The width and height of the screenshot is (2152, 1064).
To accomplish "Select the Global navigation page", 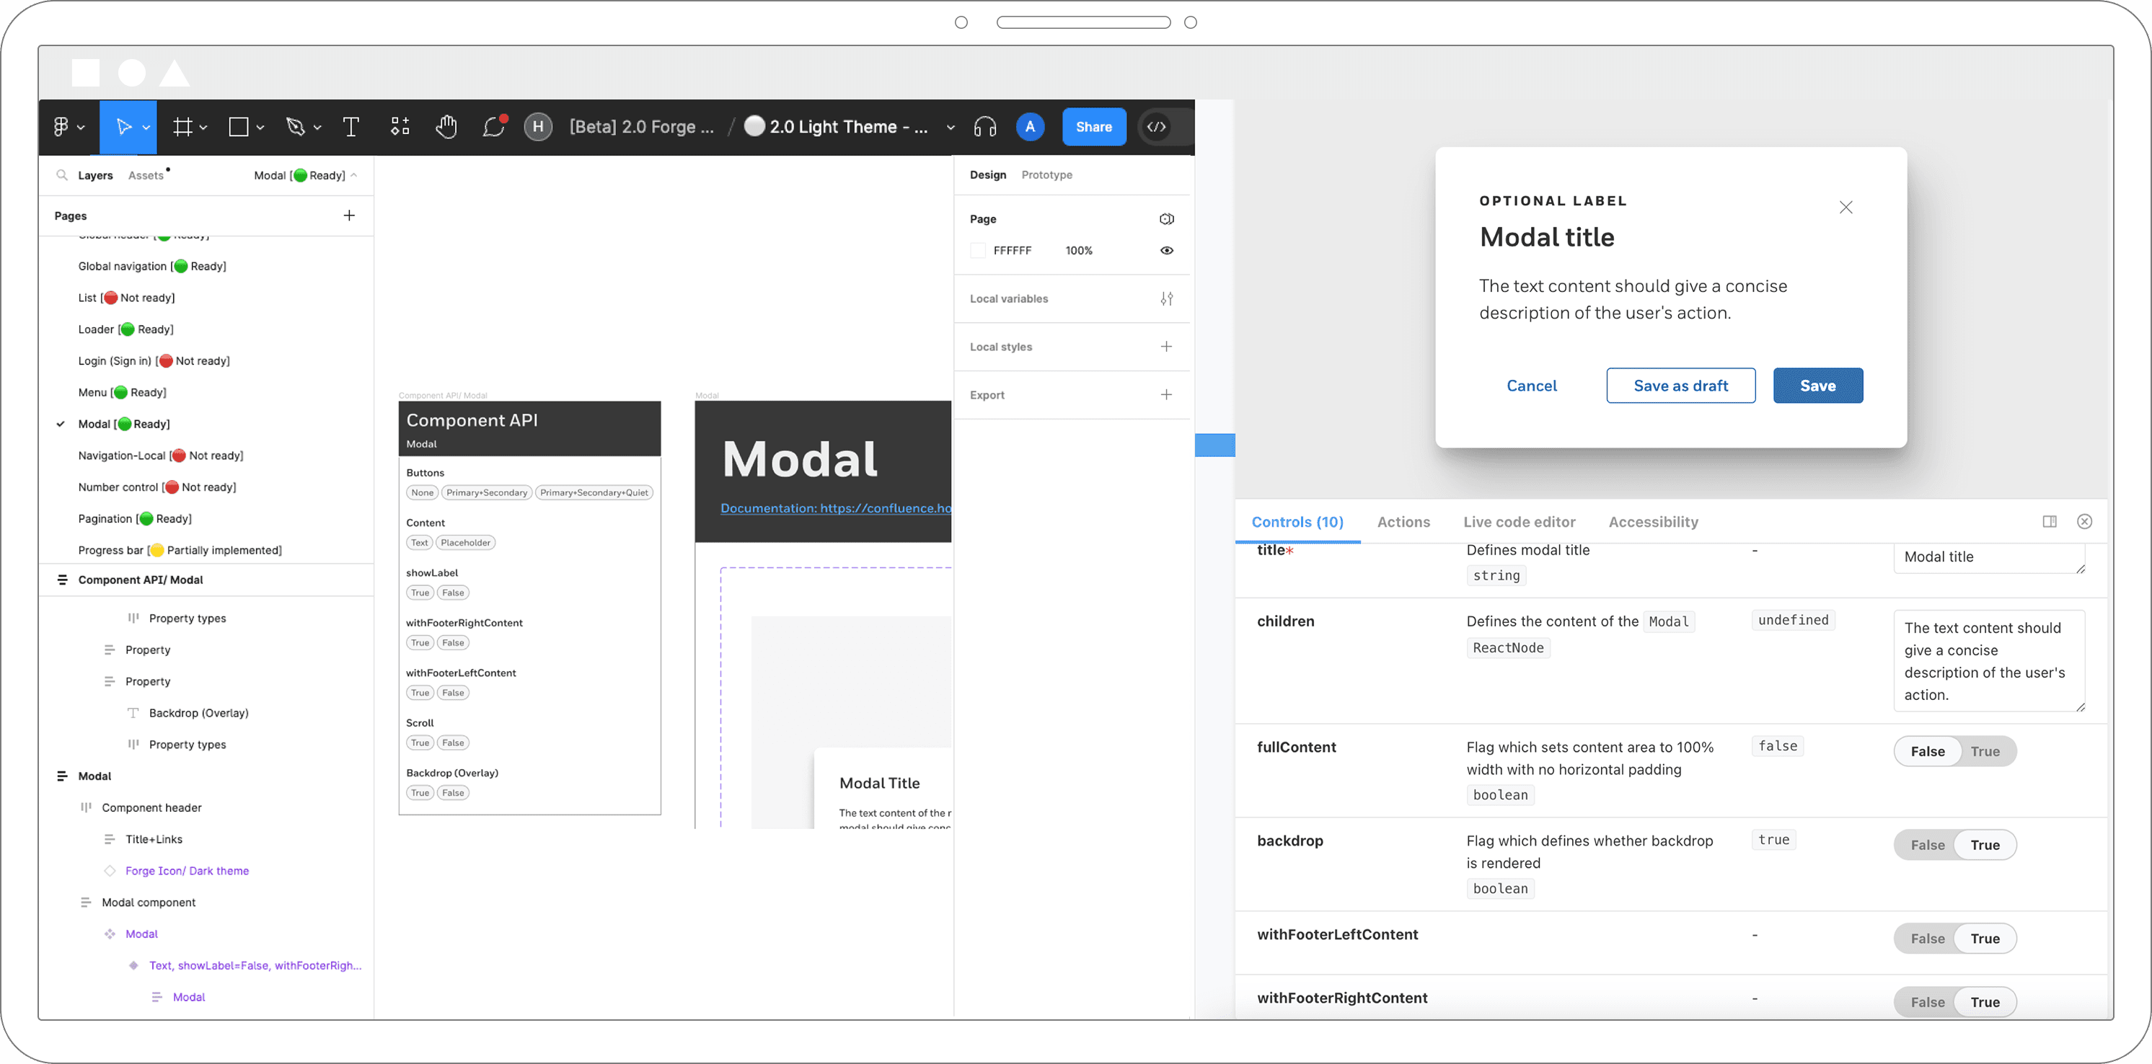I will 152,267.
